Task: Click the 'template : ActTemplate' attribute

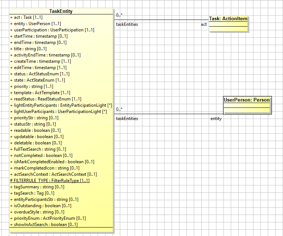Action: coord(40,93)
